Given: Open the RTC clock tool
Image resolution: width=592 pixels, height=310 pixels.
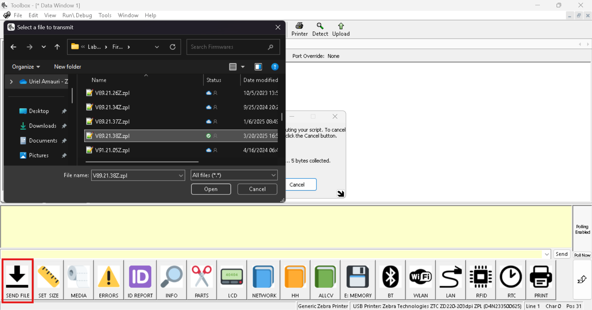Looking at the screenshot, I should [511, 280].
